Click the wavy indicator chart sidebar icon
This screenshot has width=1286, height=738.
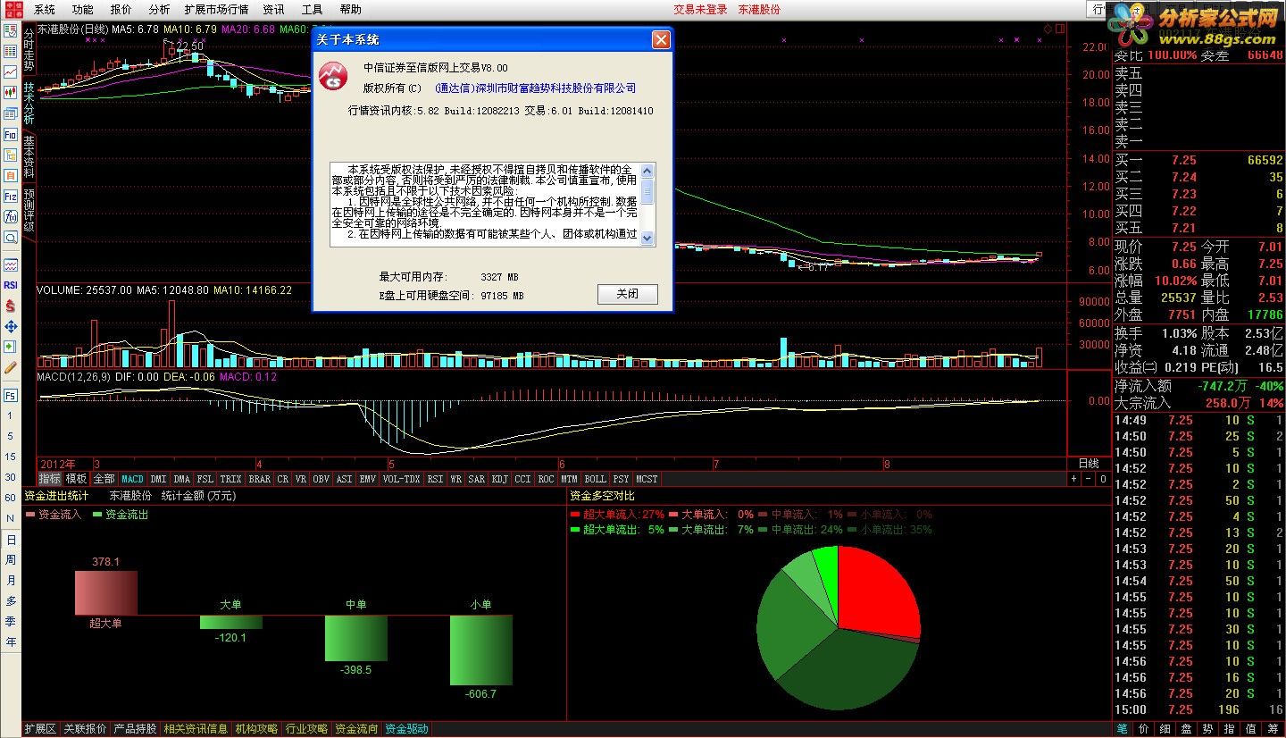[11, 264]
